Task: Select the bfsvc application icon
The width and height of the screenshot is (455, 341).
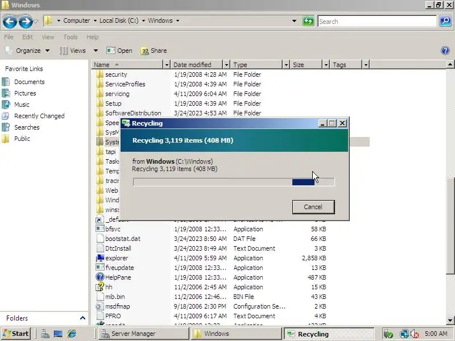Action: (100, 228)
